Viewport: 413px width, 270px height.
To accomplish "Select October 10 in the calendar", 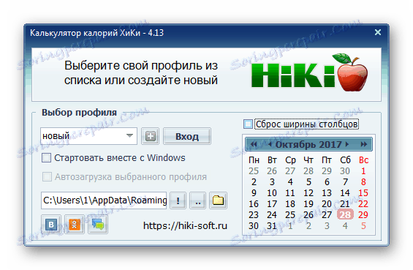I will pos(272,193).
